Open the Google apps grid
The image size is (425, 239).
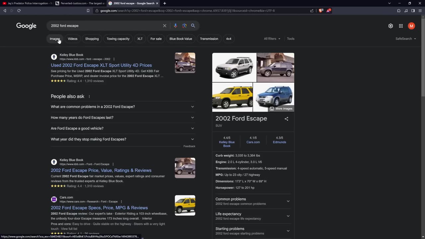pyautogui.click(x=401, y=26)
